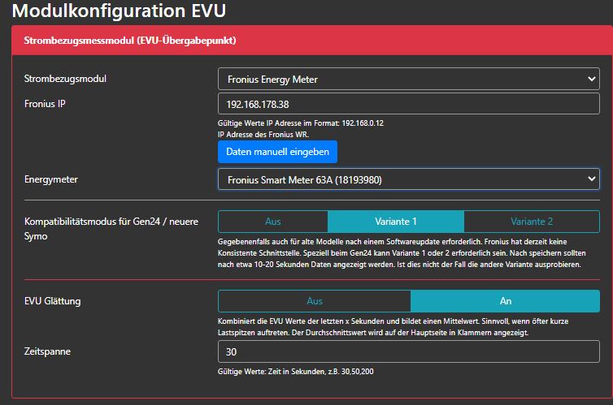Click the 'Modulkonfiguration EVU' page heading
This screenshot has width=613, height=405.
119,11
